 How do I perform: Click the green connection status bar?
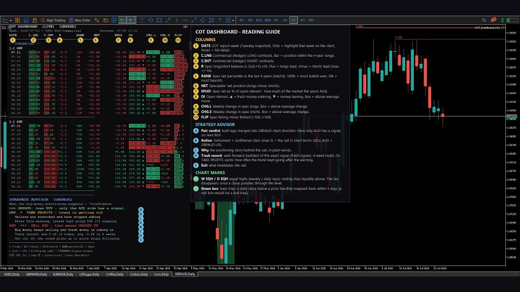[x=513, y=20]
